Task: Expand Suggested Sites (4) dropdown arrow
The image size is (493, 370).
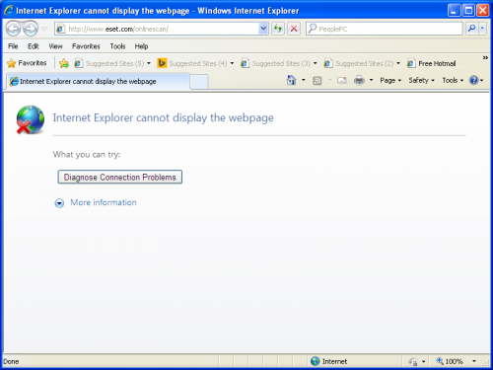Action: (232, 63)
